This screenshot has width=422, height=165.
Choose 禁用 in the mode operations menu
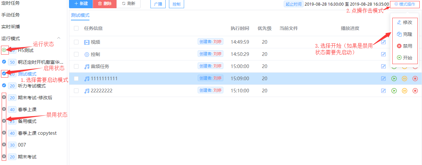pyautogui.click(x=405, y=46)
